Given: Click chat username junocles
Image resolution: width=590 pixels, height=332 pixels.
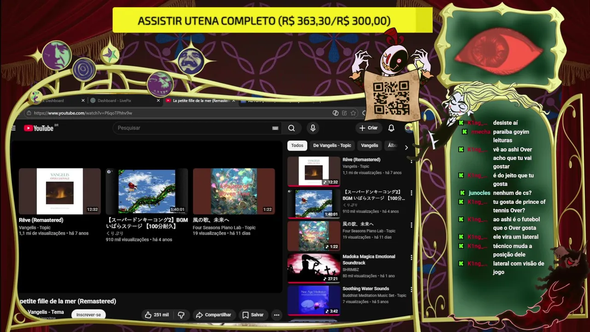Looking at the screenshot, I should 479,193.
